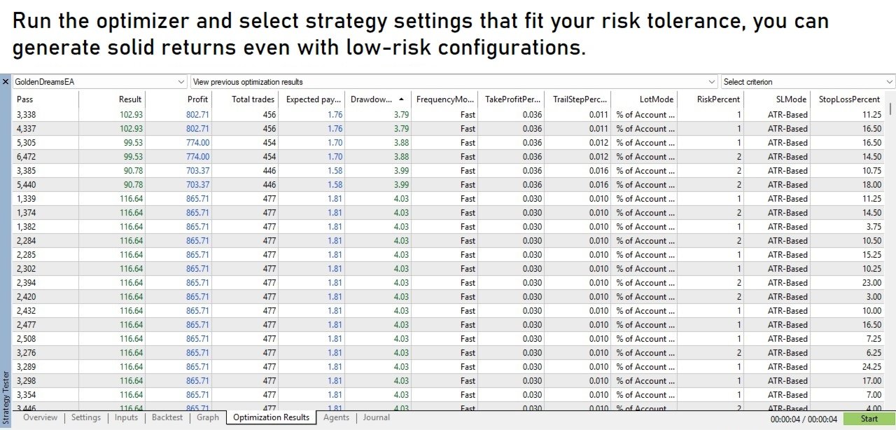Show the Graph tab

(208, 417)
